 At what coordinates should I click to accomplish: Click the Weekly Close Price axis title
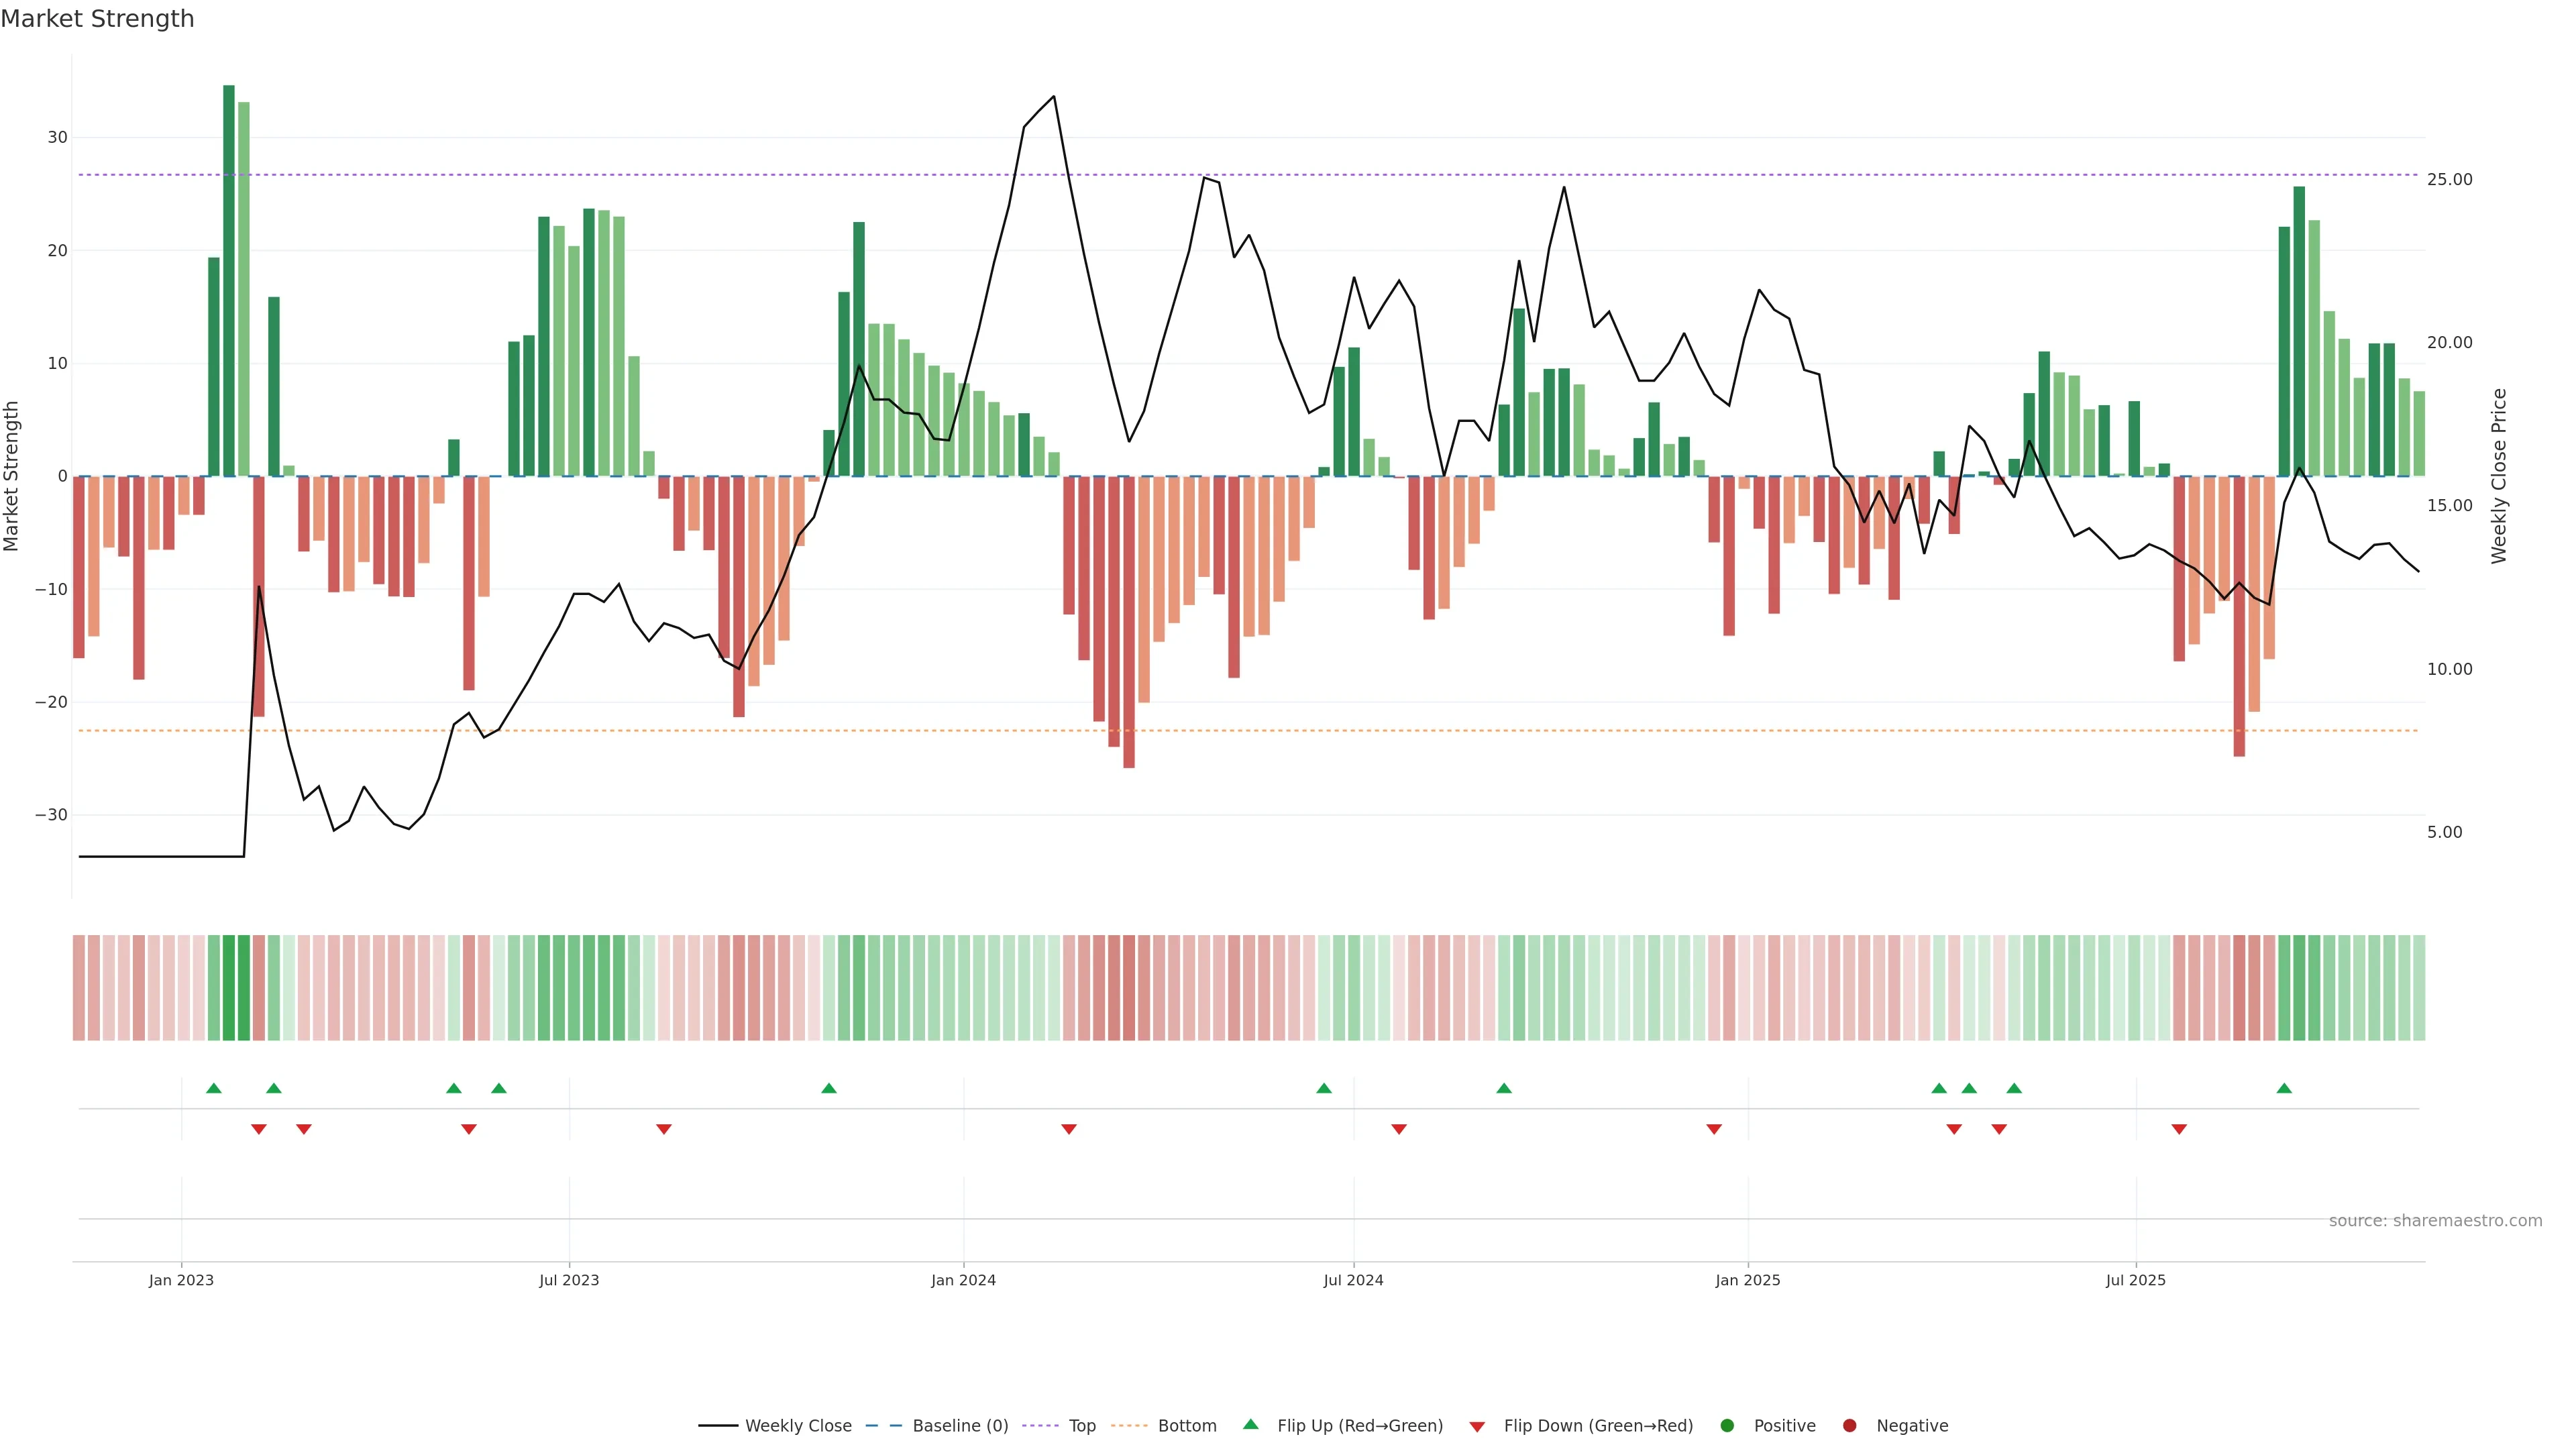[2499, 476]
